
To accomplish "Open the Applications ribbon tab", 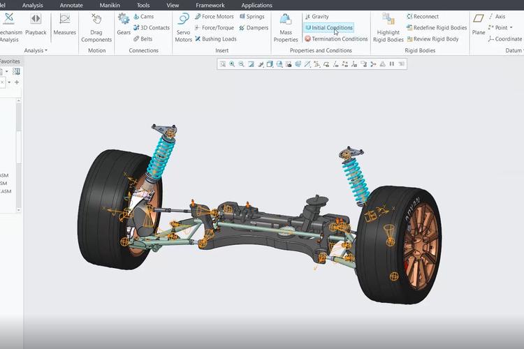I will coord(256,5).
